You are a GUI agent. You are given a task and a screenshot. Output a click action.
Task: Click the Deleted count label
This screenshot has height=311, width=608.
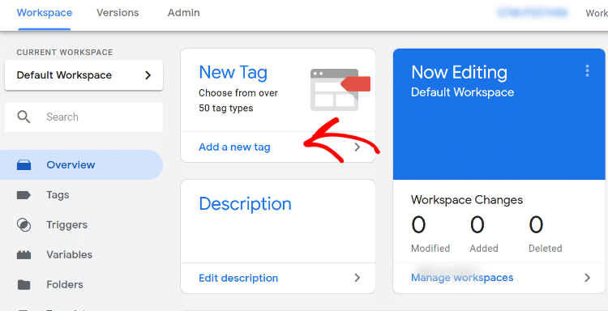(x=546, y=249)
